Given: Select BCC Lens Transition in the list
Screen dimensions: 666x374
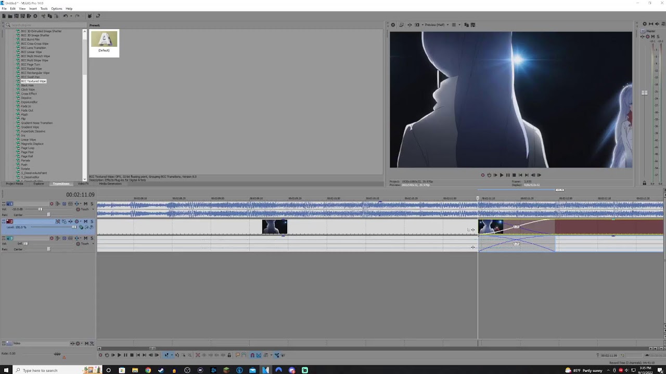Looking at the screenshot, I should (33, 48).
